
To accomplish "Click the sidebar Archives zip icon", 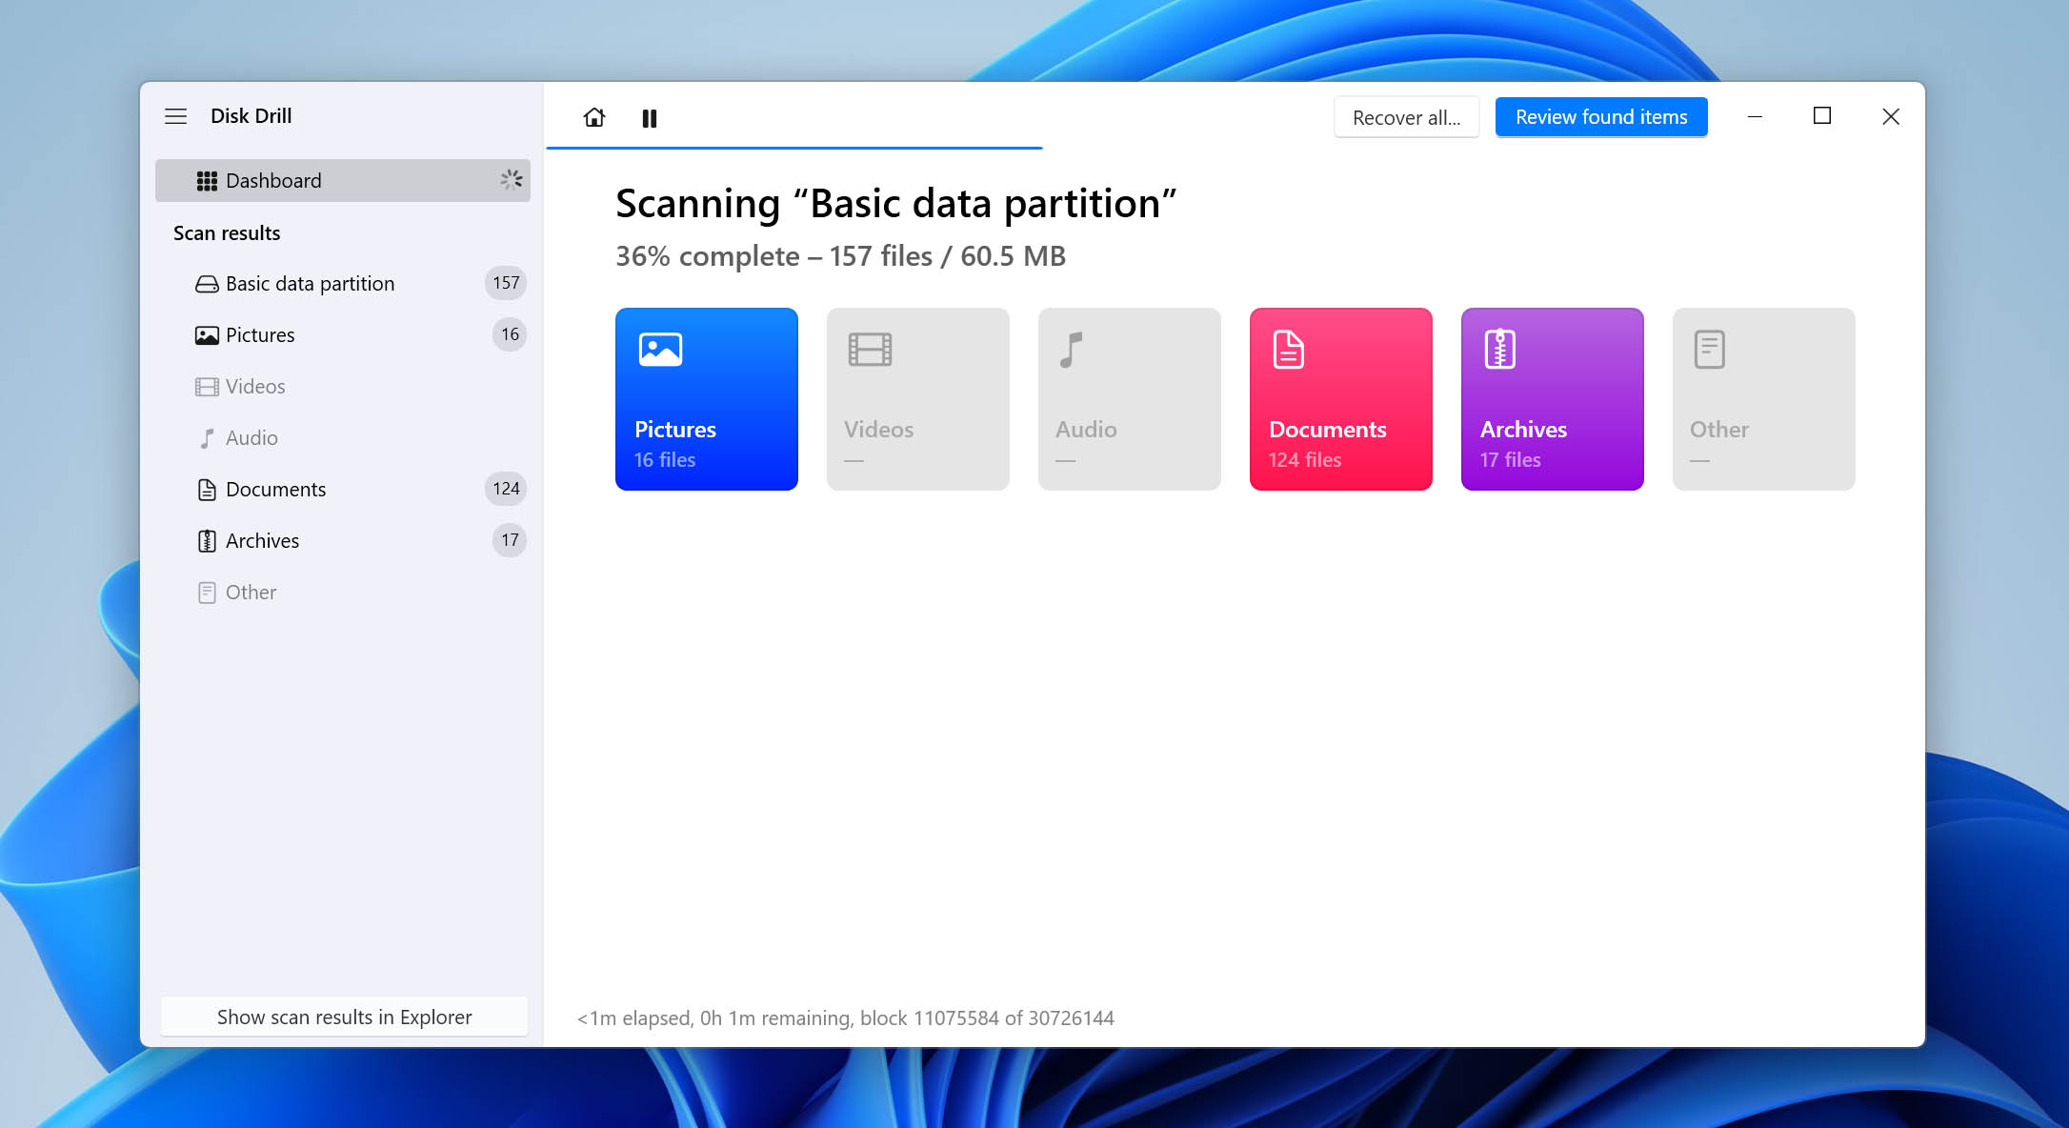I will 207,541.
